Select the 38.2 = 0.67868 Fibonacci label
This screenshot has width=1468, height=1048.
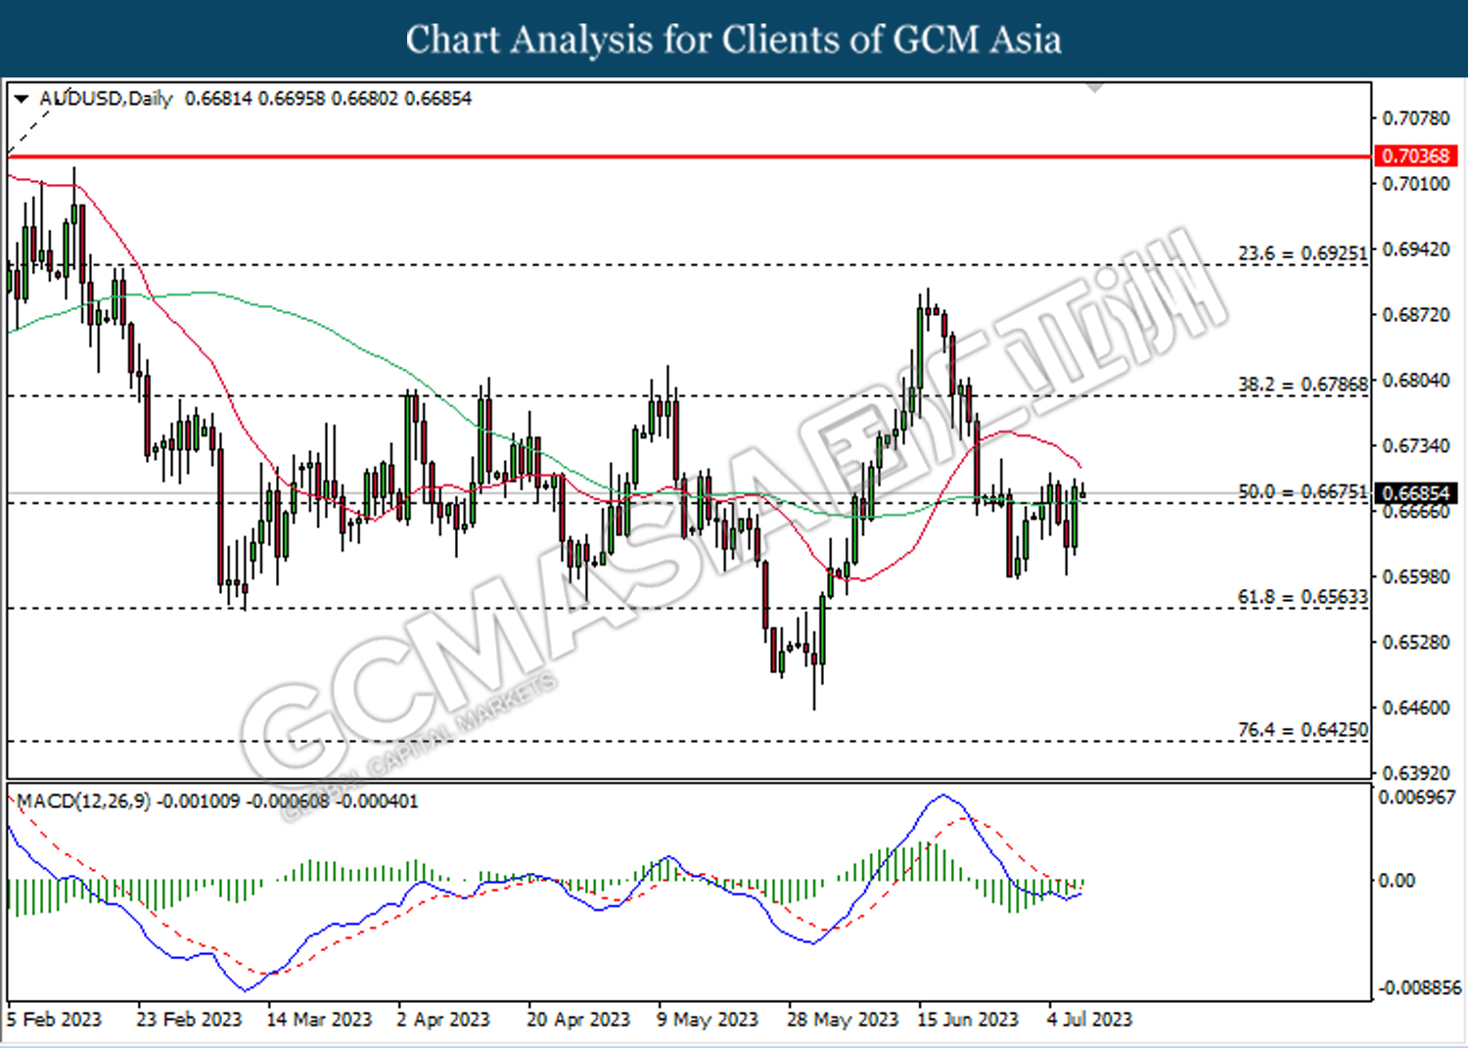(1303, 385)
